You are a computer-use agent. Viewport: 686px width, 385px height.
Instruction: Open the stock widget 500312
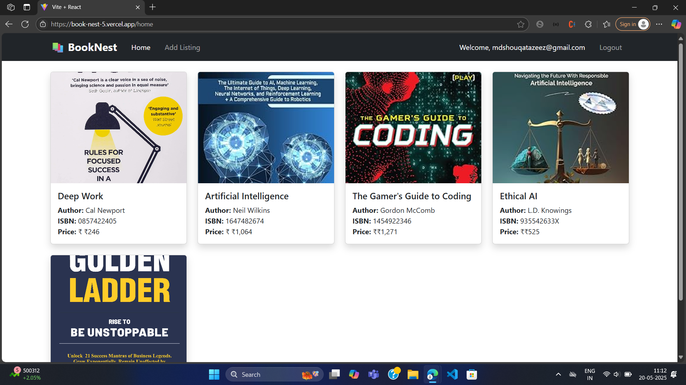(25, 374)
